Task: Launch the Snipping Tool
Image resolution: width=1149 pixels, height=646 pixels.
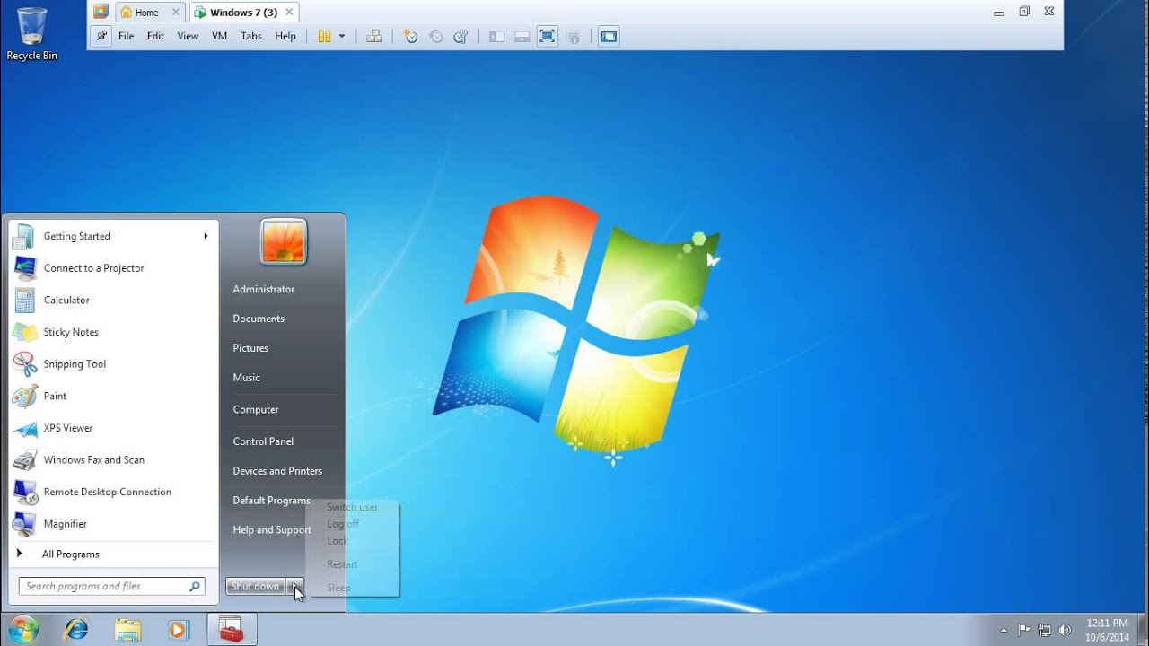Action: [x=113, y=364]
